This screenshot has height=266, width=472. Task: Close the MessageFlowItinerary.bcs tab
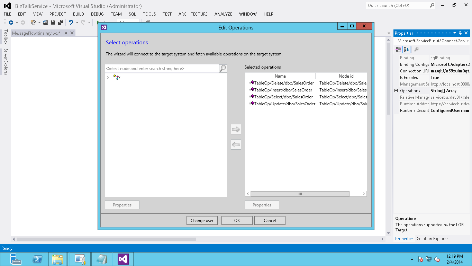(72, 33)
